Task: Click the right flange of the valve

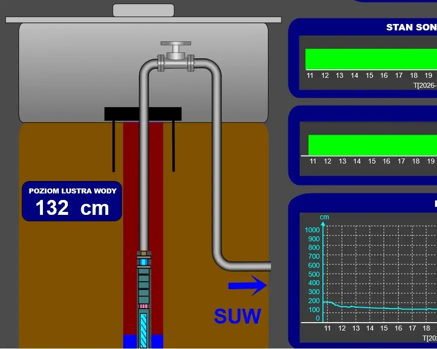Action: coord(191,63)
